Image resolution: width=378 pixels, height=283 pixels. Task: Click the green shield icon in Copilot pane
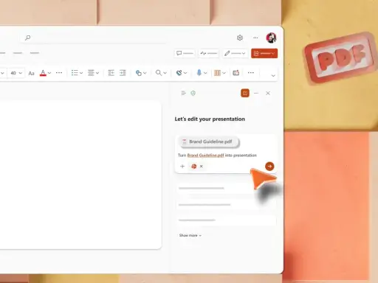tap(193, 93)
